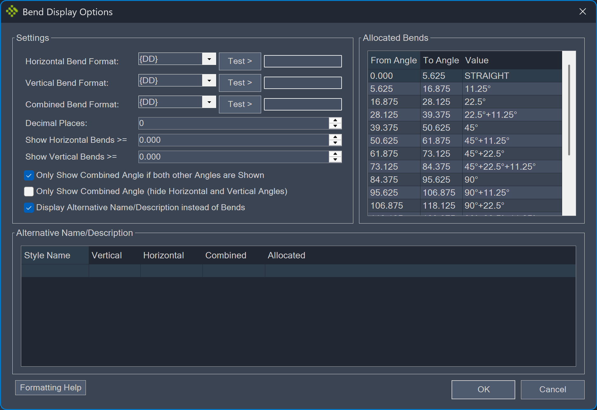Close the Bend Display Options dialog
The height and width of the screenshot is (410, 597).
click(x=582, y=11)
